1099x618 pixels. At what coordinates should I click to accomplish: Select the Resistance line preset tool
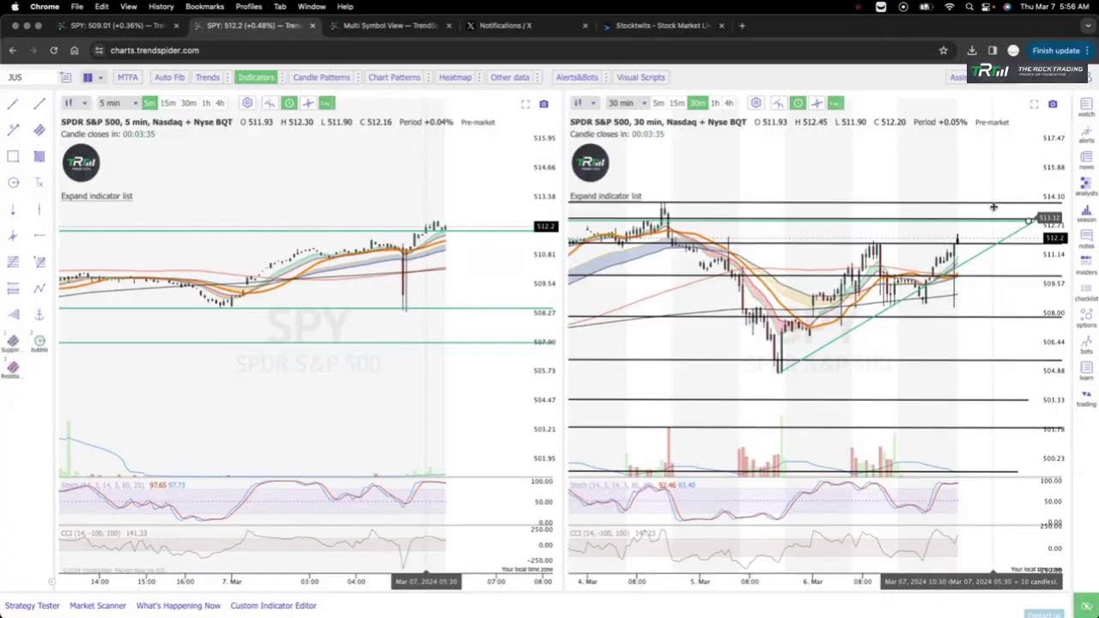click(x=12, y=370)
